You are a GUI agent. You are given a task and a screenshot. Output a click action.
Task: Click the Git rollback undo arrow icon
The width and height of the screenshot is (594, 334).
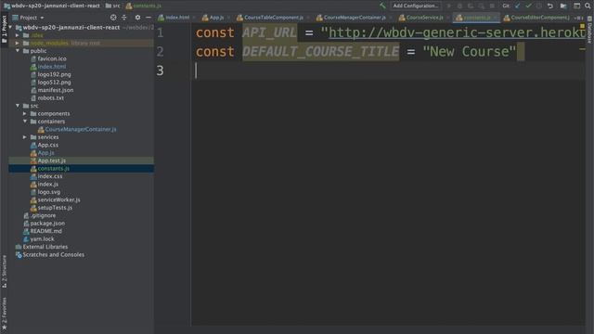click(550, 6)
